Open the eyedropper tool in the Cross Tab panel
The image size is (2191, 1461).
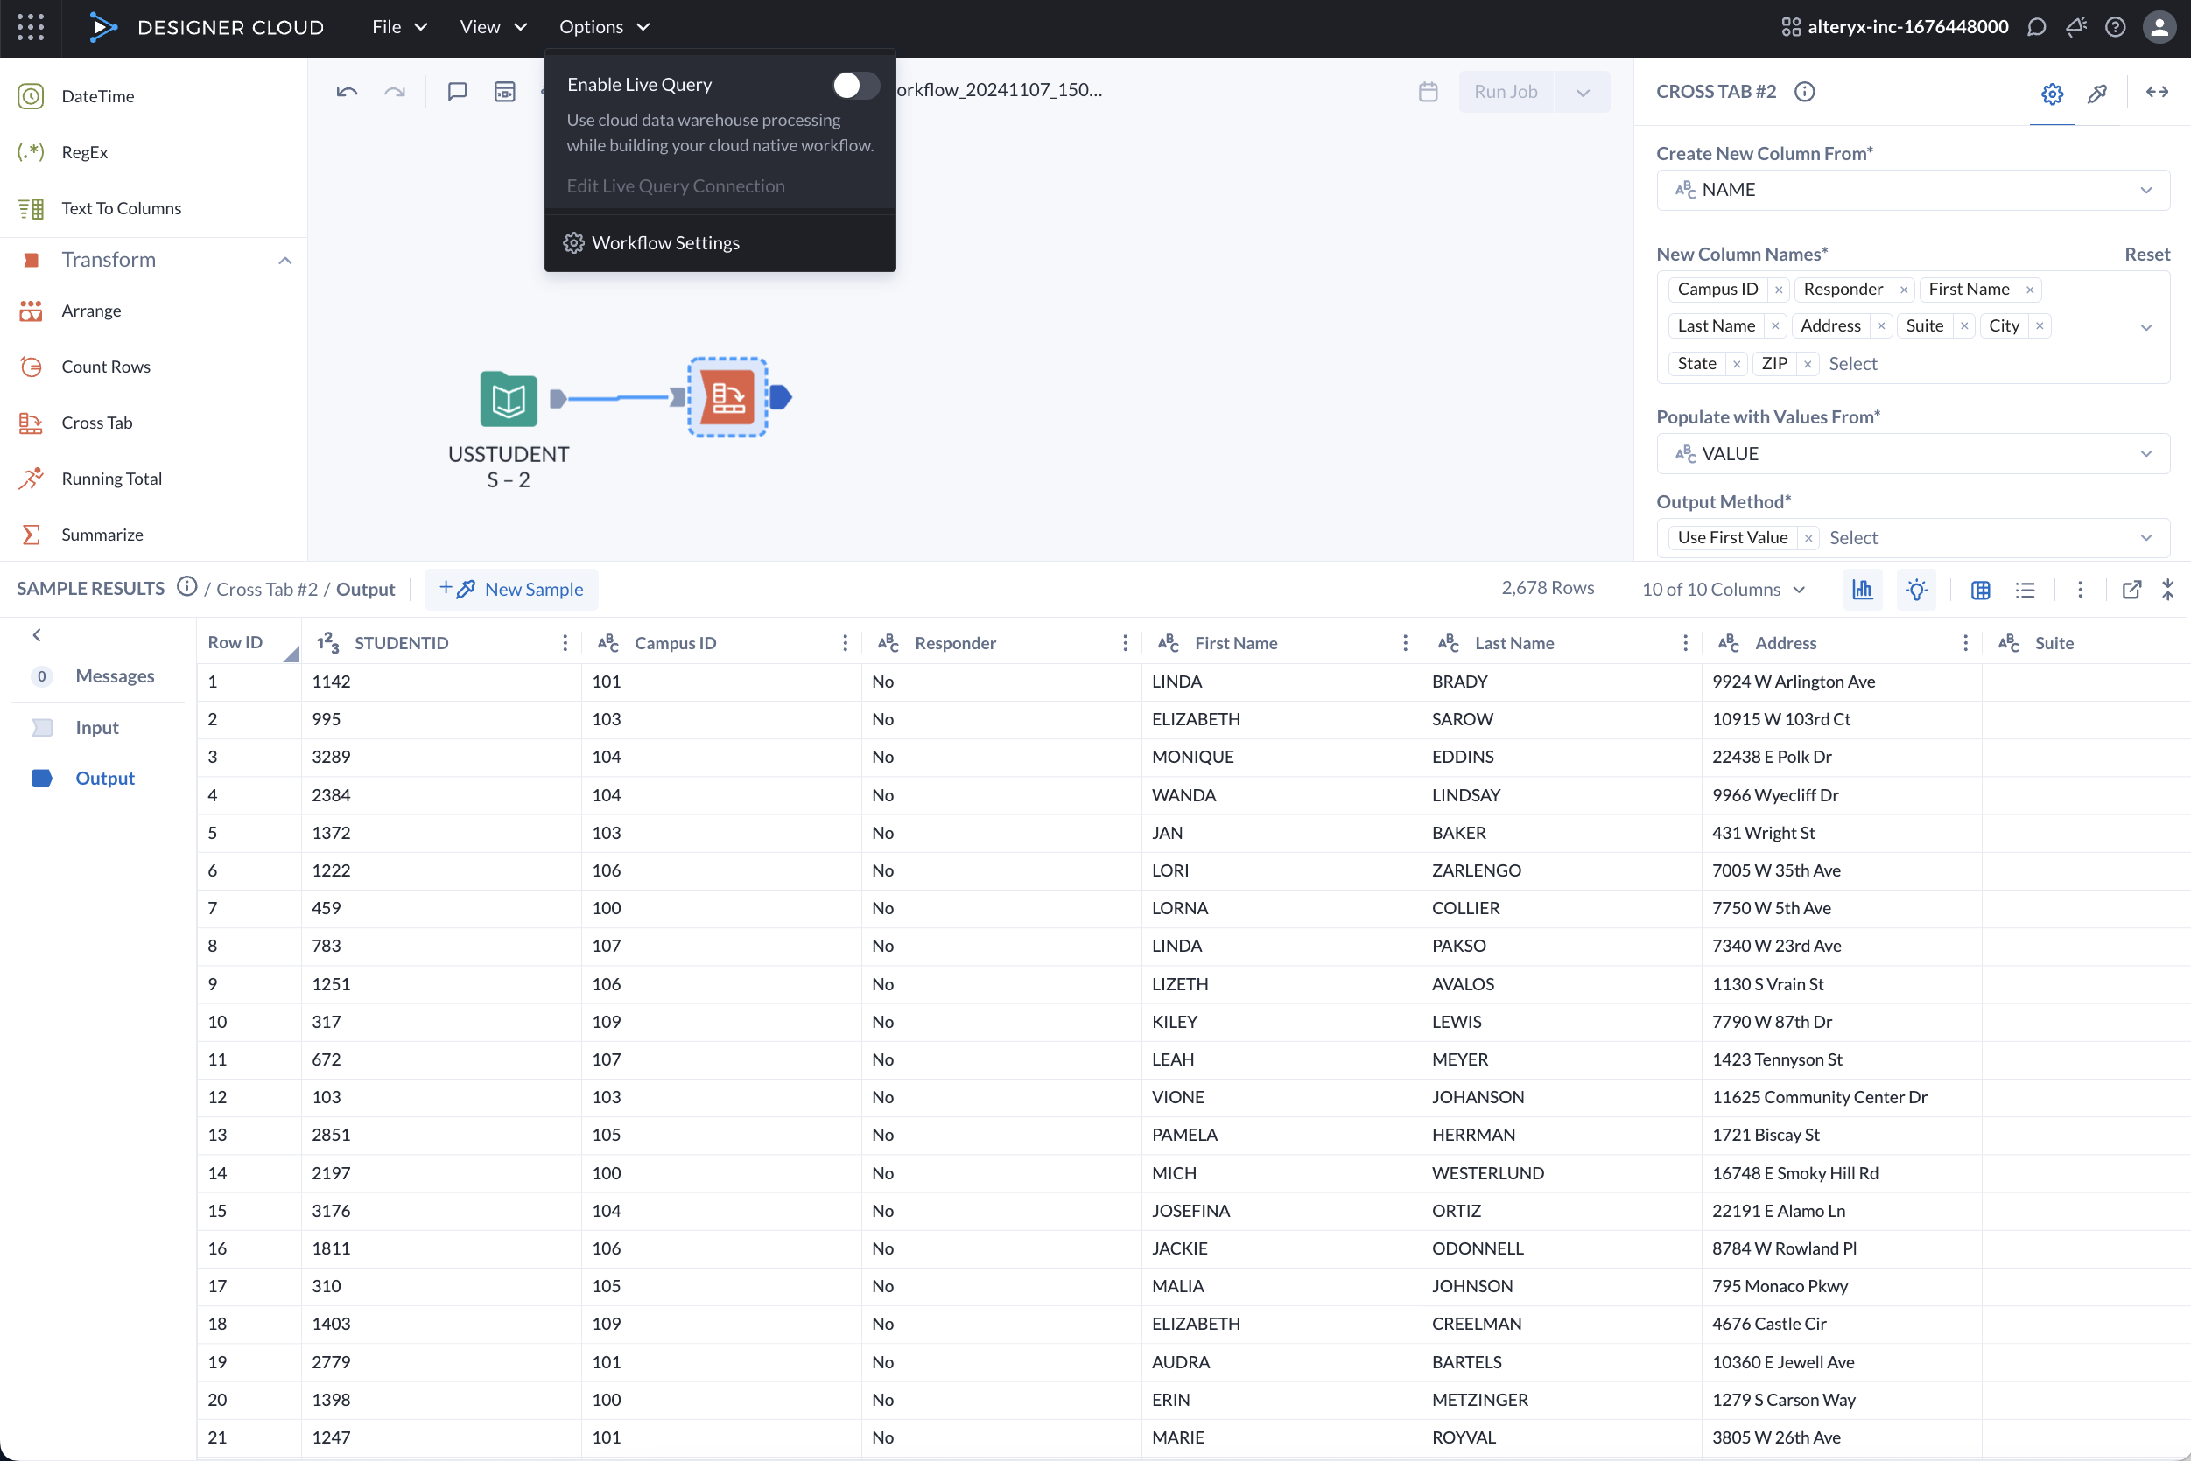(x=2097, y=94)
